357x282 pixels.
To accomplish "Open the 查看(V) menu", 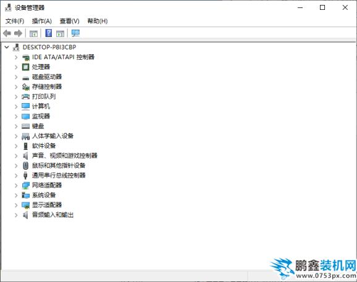I will 69,21.
